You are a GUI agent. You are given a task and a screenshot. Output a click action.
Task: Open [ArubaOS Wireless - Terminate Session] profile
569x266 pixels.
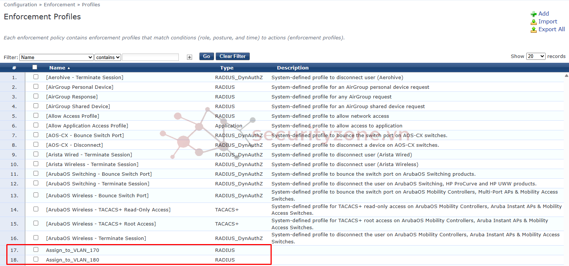[x=96, y=239]
